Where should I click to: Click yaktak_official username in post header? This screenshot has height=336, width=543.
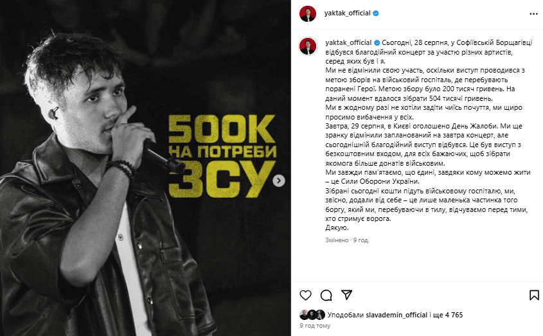click(348, 13)
